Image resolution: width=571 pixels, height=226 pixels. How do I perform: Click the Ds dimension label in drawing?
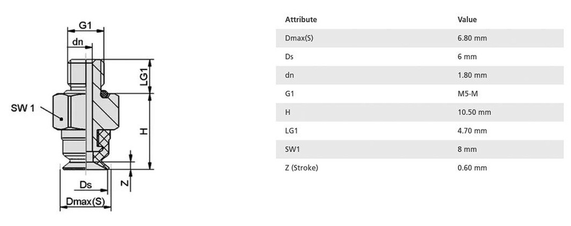[85, 184]
